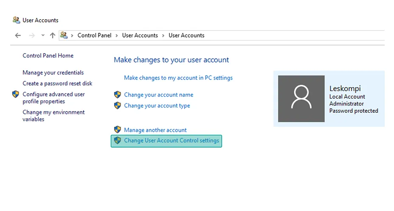The image size is (394, 211).
Task: Click the User Accounts icon in address bar
Action: point(64,35)
